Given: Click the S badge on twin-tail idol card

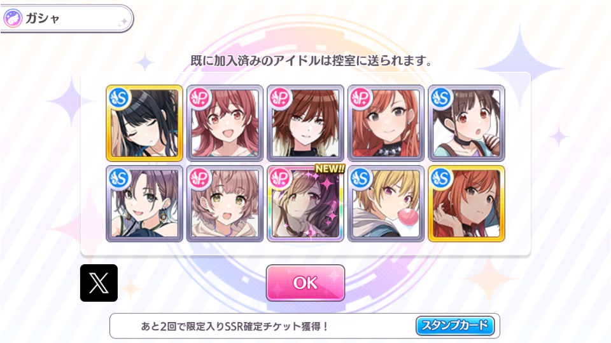Looking at the screenshot, I should pyautogui.click(x=442, y=98).
